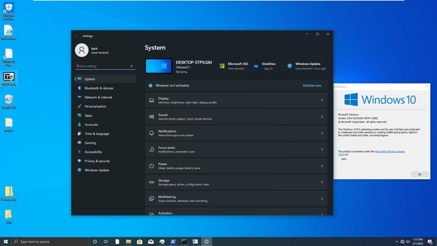
Task: Click the Rename link under DESKTOP-5TP1LGM
Action: [181, 72]
